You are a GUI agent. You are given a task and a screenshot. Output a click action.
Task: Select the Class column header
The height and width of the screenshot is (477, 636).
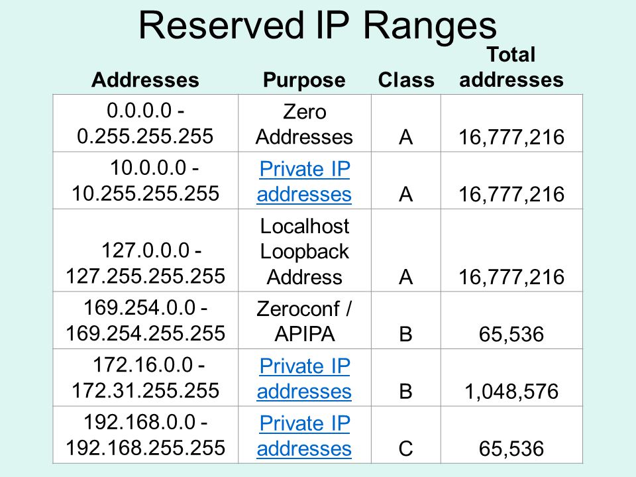tap(406, 79)
